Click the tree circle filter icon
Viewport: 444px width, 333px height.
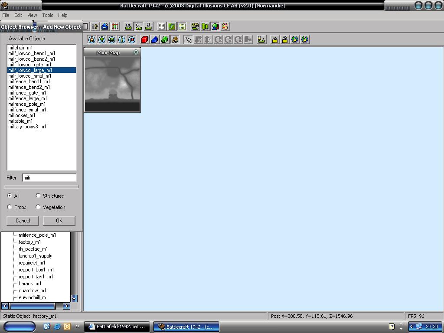(102, 39)
